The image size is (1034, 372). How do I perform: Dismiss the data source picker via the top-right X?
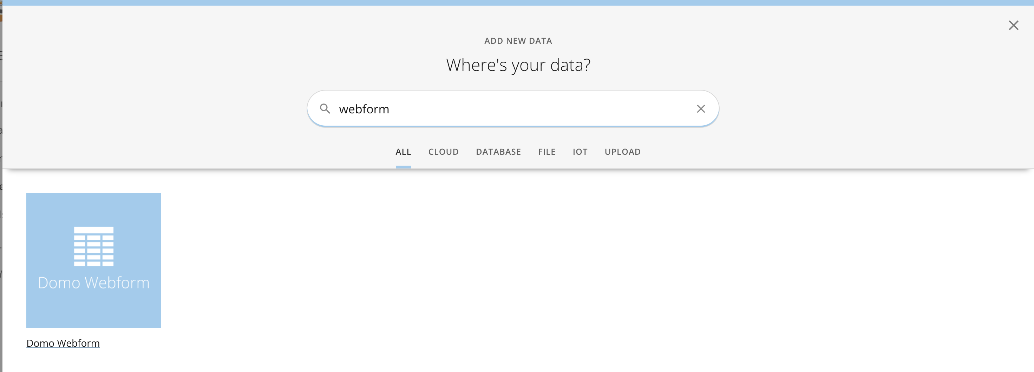(1014, 25)
